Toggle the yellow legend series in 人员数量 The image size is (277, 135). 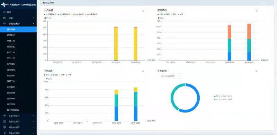(x=78, y=14)
